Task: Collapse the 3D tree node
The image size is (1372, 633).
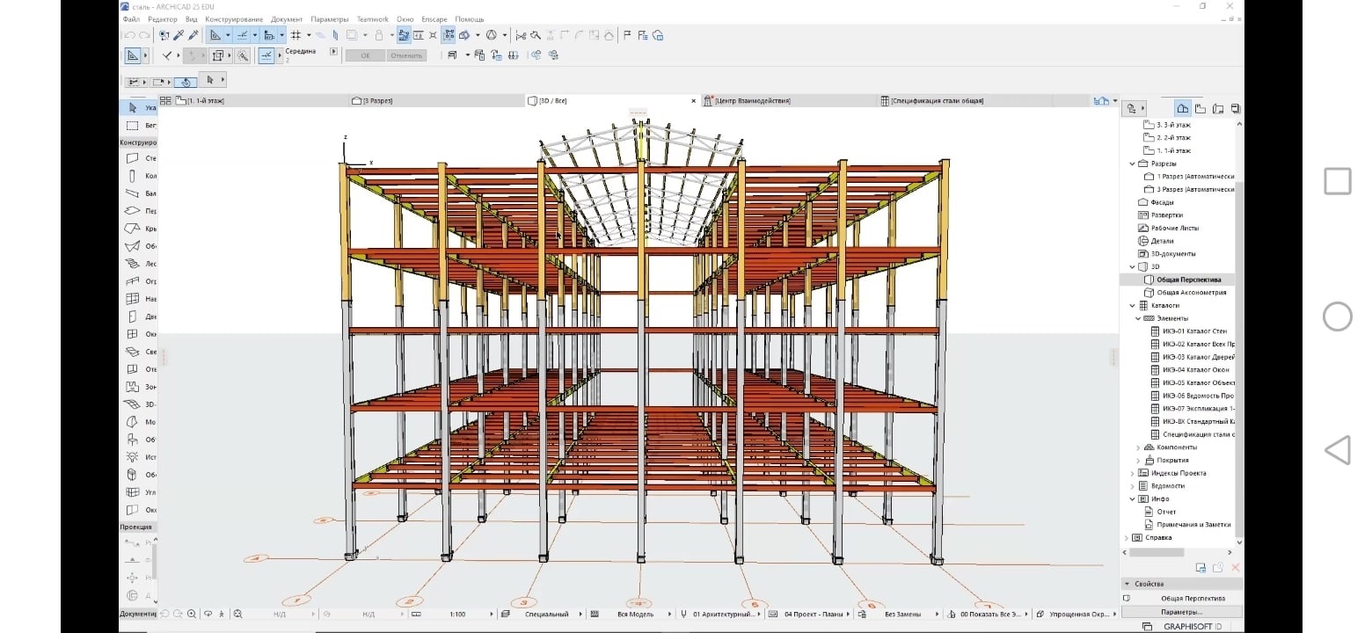Action: pos(1132,266)
